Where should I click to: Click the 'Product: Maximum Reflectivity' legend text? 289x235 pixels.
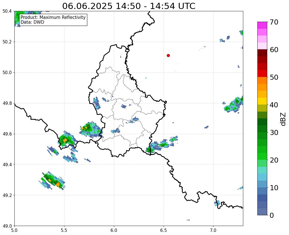[x=53, y=17]
